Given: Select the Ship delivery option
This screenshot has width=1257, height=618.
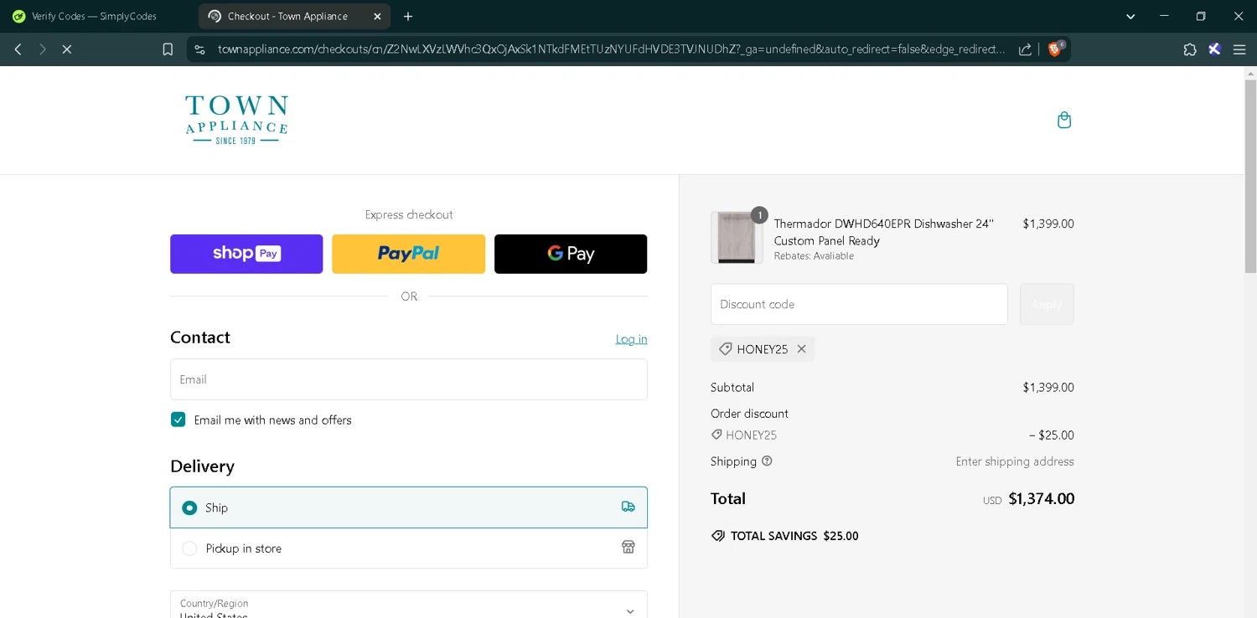Looking at the screenshot, I should (409, 507).
